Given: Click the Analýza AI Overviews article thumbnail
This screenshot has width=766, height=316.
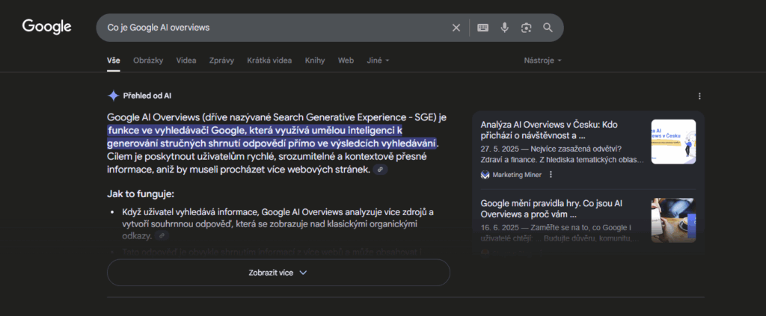Looking at the screenshot, I should point(673,141).
